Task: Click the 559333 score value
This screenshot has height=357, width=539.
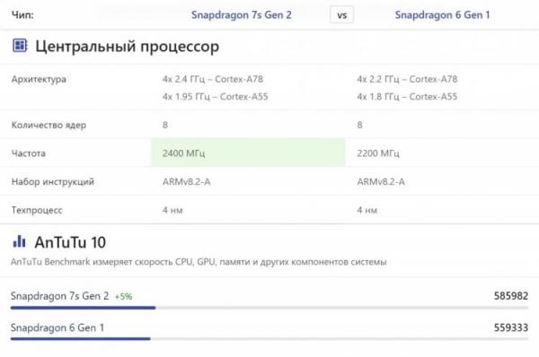Action: [x=511, y=327]
